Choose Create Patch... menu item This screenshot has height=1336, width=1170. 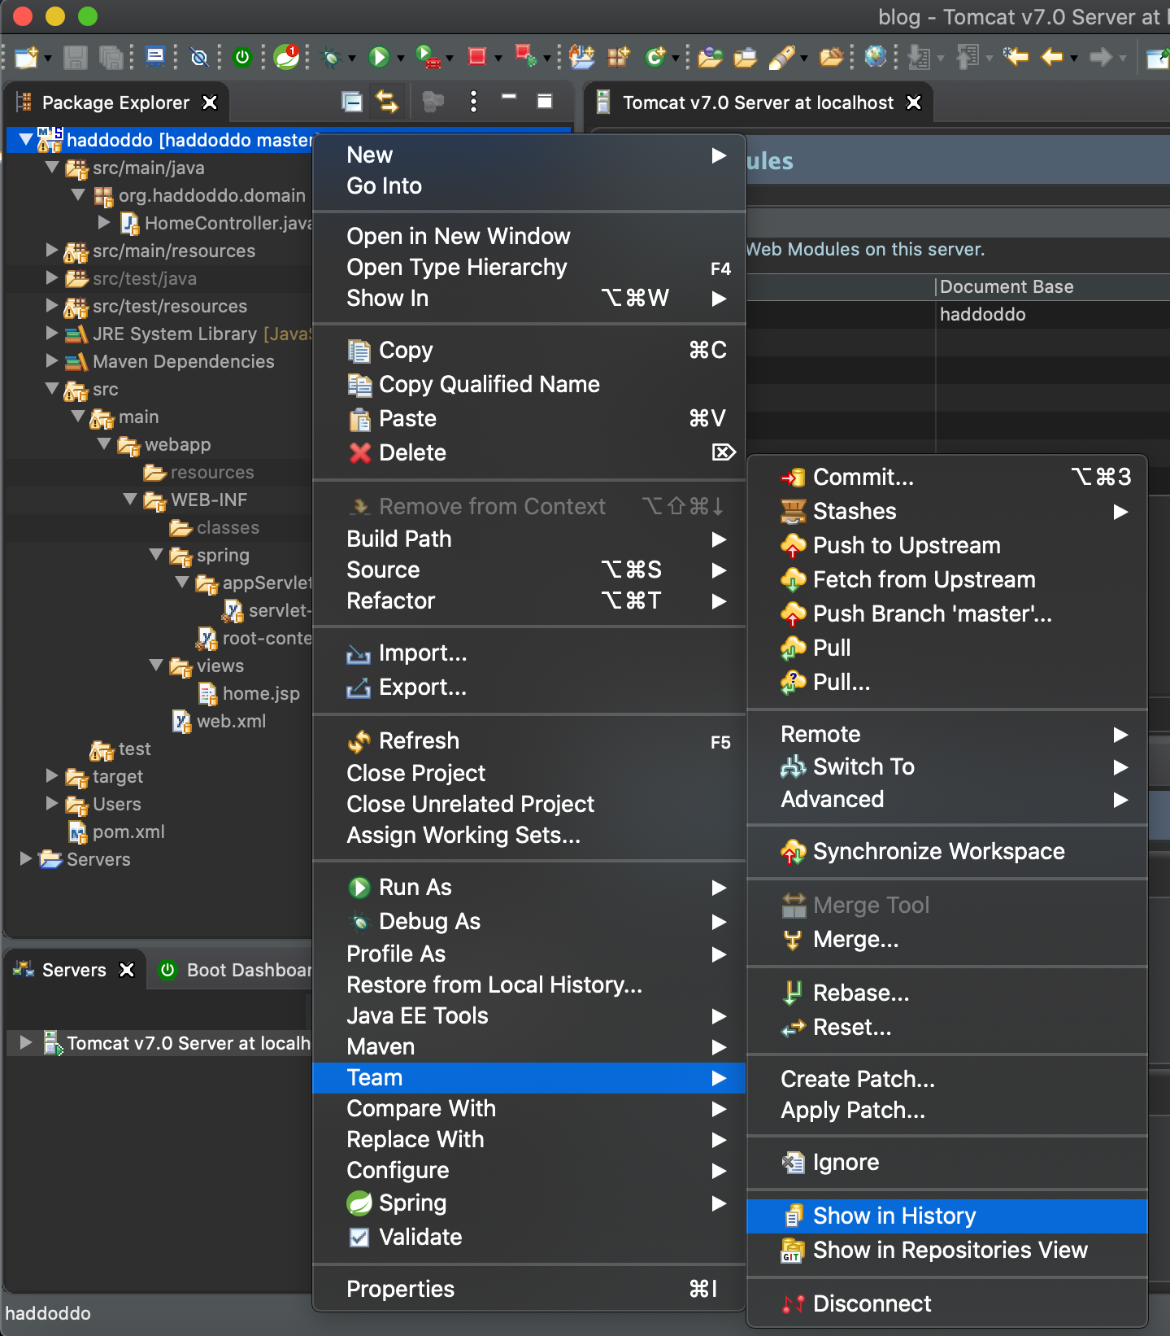[x=946, y=1079]
